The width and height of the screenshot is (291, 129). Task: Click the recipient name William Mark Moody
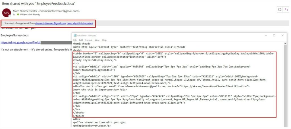click(29, 14)
